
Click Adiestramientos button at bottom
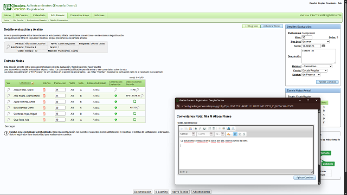(x=201, y=192)
